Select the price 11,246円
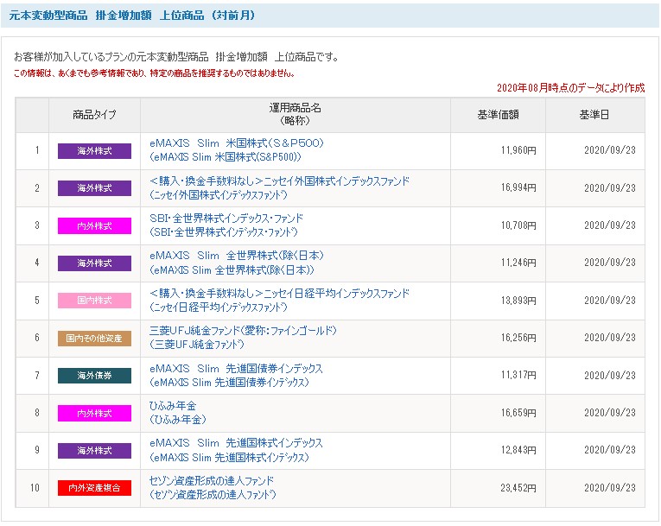This screenshot has width=661, height=526. [x=518, y=263]
